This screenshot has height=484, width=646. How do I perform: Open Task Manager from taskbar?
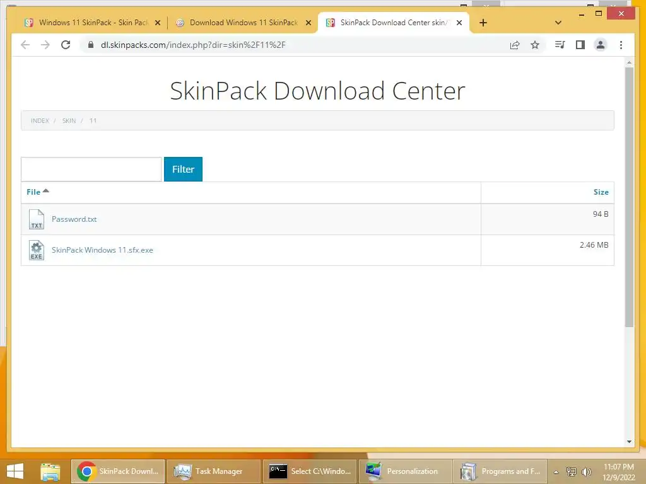click(x=214, y=471)
